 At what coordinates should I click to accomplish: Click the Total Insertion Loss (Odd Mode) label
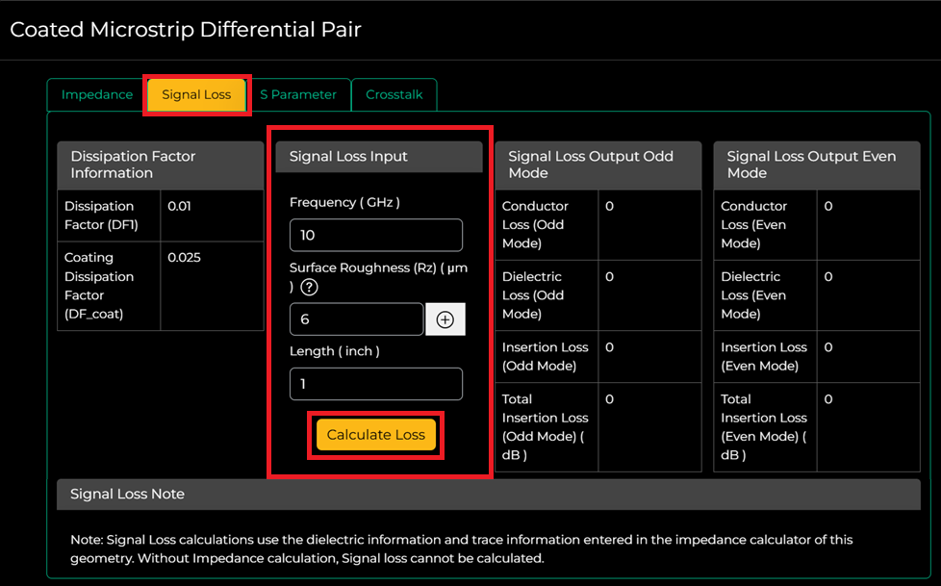[545, 427]
